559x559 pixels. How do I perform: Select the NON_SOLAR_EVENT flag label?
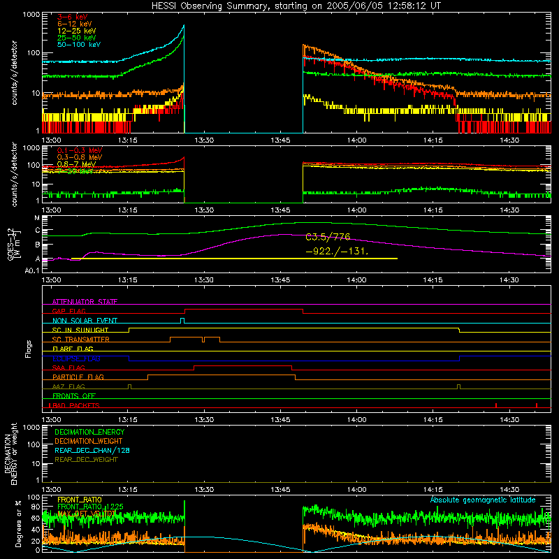click(x=85, y=321)
